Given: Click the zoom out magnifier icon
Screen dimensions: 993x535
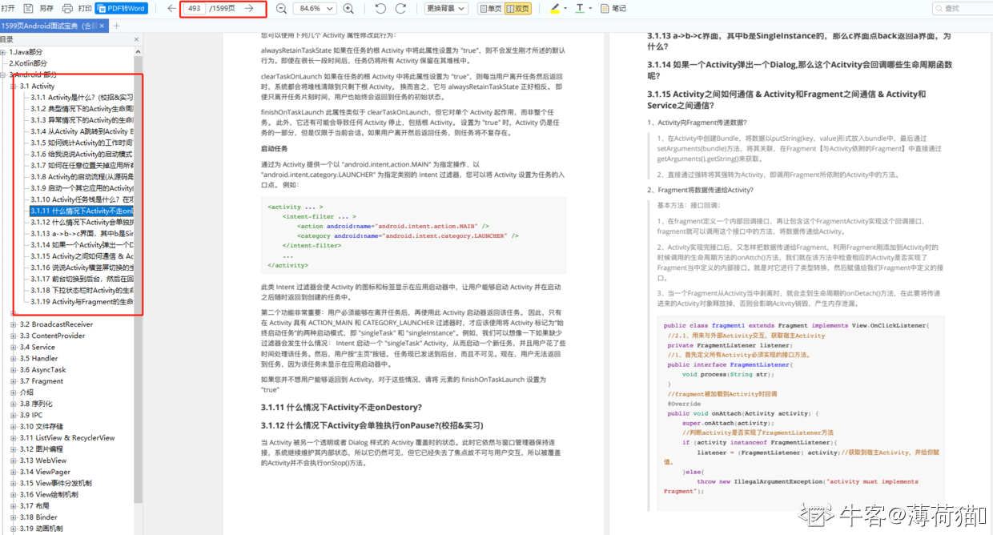Looking at the screenshot, I should coord(281,8).
